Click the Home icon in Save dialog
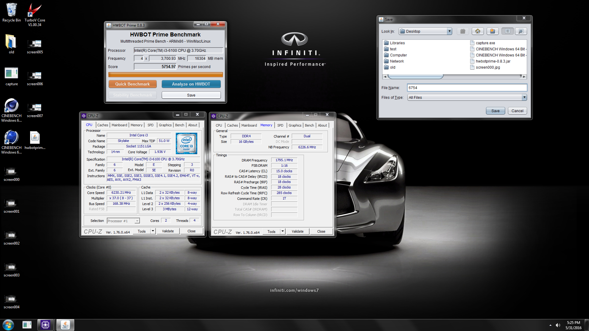589x331 pixels. [478, 31]
